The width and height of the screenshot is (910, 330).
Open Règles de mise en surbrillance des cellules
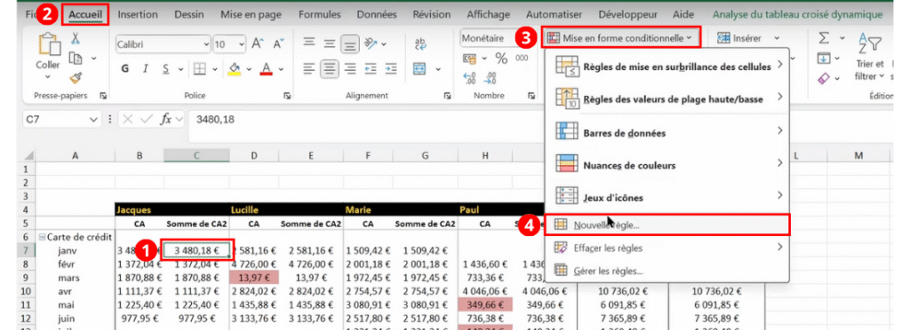[x=667, y=67]
